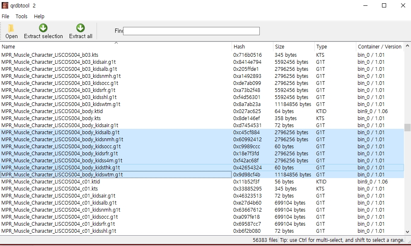Open the Help menu
Screen dimensions: 411x246
pyautogui.click(x=39, y=17)
